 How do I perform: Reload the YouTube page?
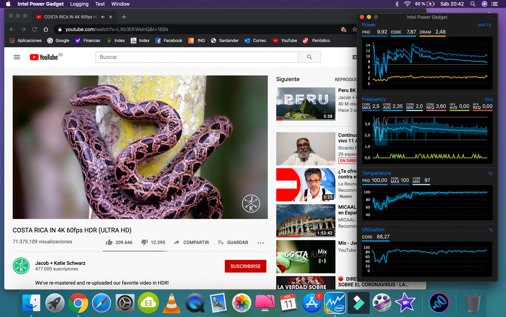click(35, 29)
